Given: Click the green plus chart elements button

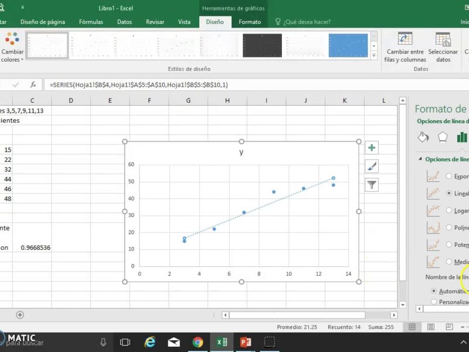Looking at the screenshot, I should pos(372,148).
